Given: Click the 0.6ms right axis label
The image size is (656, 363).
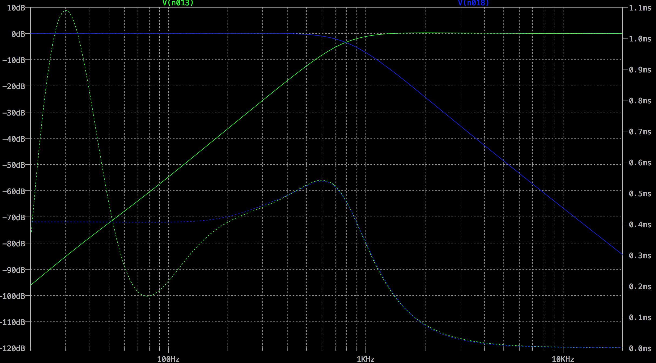Looking at the screenshot, I should click(640, 163).
